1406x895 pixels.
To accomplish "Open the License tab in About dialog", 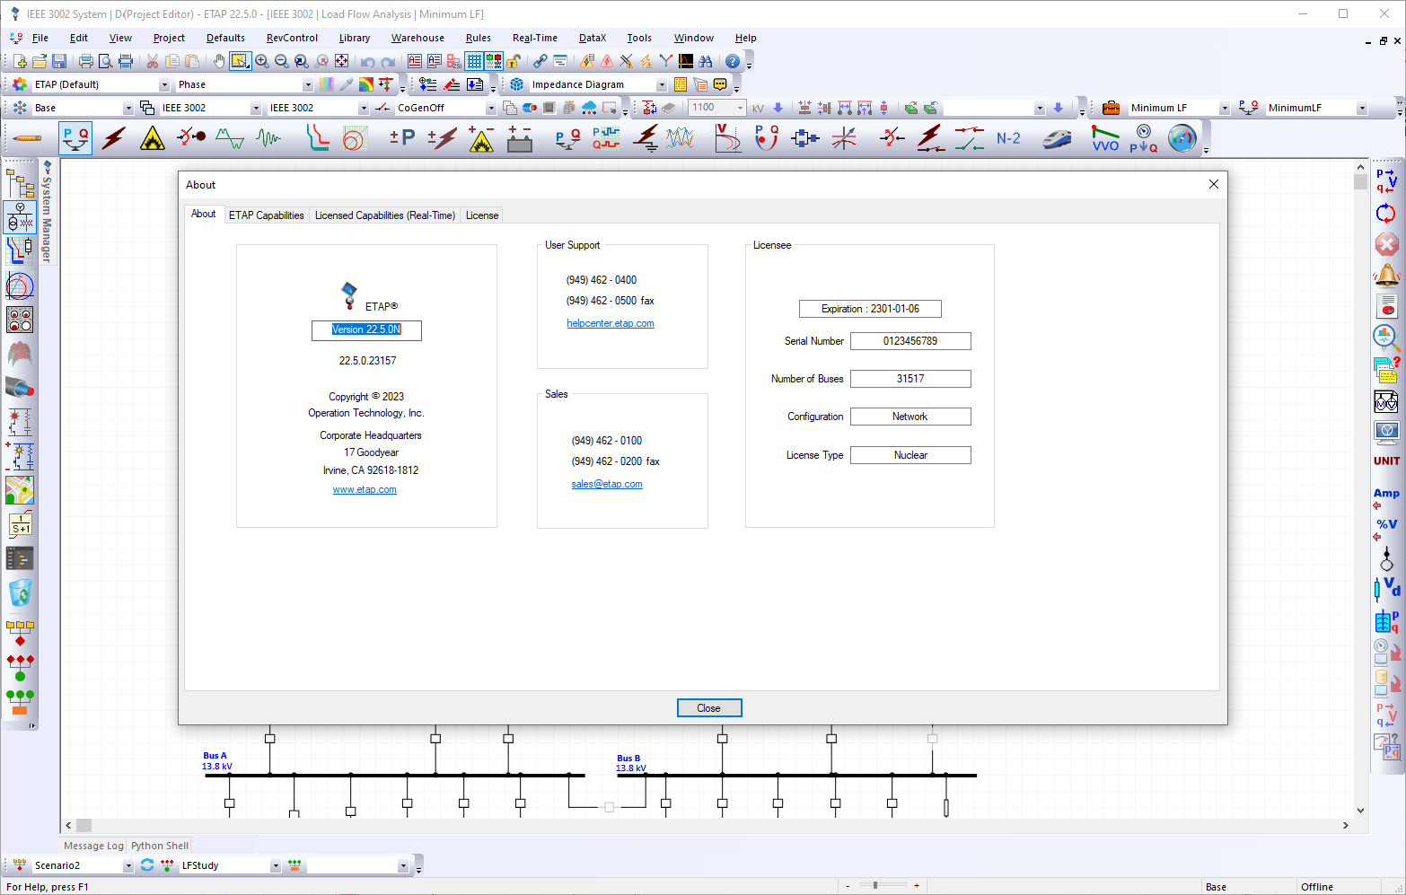I will point(482,215).
